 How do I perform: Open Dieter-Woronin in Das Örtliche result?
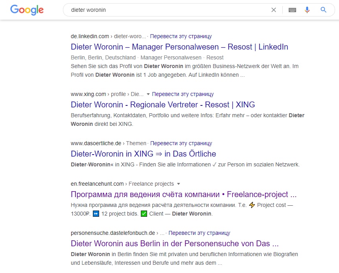point(143,153)
